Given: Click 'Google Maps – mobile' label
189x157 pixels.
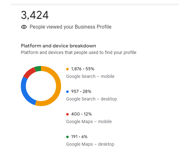Looking at the screenshot, I should click(89, 122).
